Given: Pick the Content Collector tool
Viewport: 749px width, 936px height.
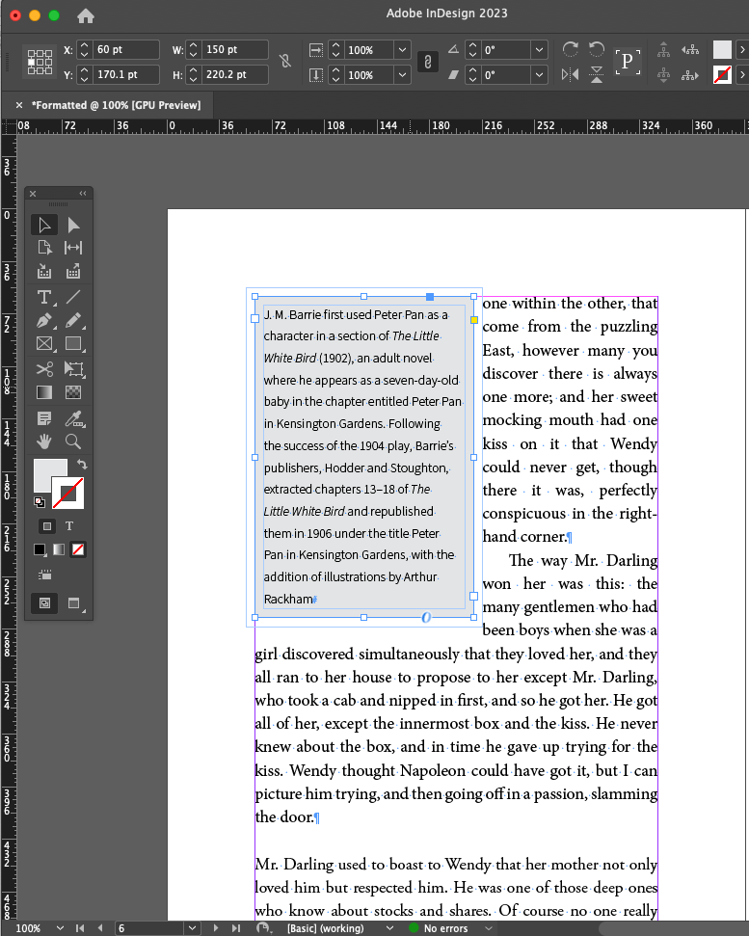Looking at the screenshot, I should pos(44,272).
